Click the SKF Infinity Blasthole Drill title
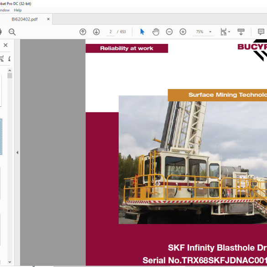Image resolution: width=267 pixels, height=267 pixels. (x=217, y=248)
